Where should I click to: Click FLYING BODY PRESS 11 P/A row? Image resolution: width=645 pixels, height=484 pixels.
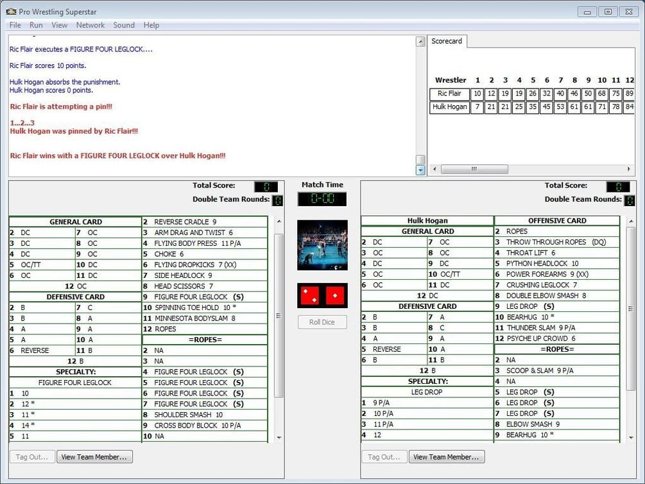205,243
